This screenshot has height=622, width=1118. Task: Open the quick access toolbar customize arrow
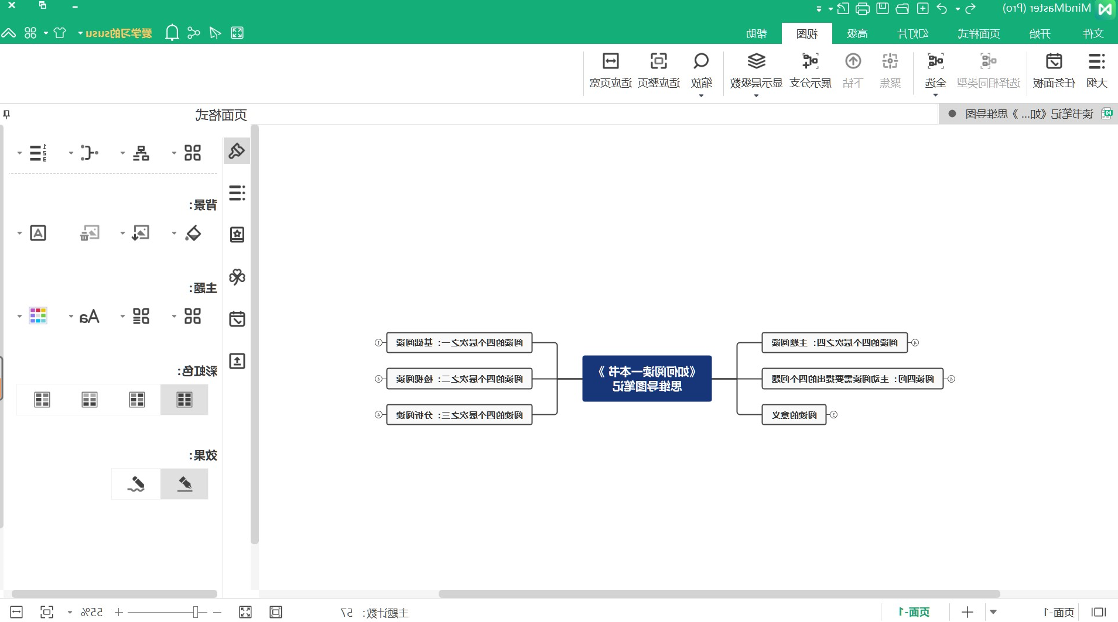[x=819, y=9]
